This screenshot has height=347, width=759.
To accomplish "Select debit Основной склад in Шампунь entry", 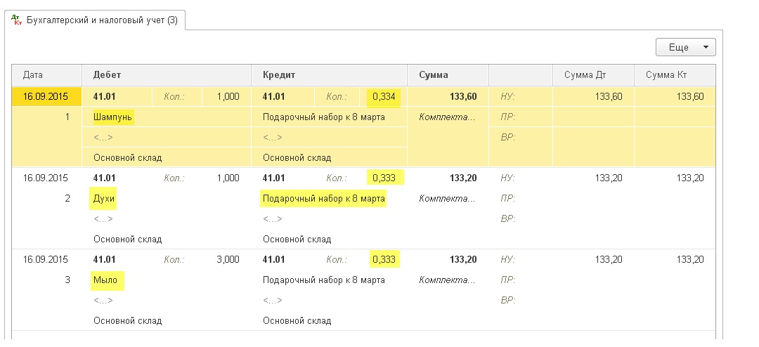I will (x=167, y=158).
